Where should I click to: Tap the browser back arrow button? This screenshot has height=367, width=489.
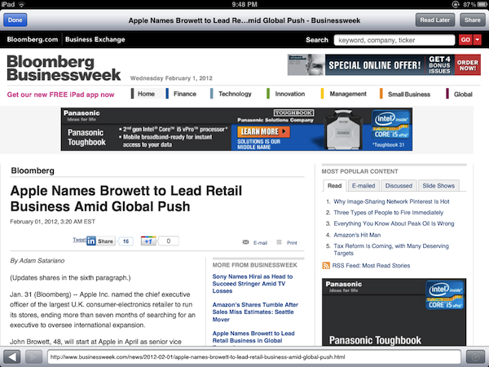click(12, 356)
